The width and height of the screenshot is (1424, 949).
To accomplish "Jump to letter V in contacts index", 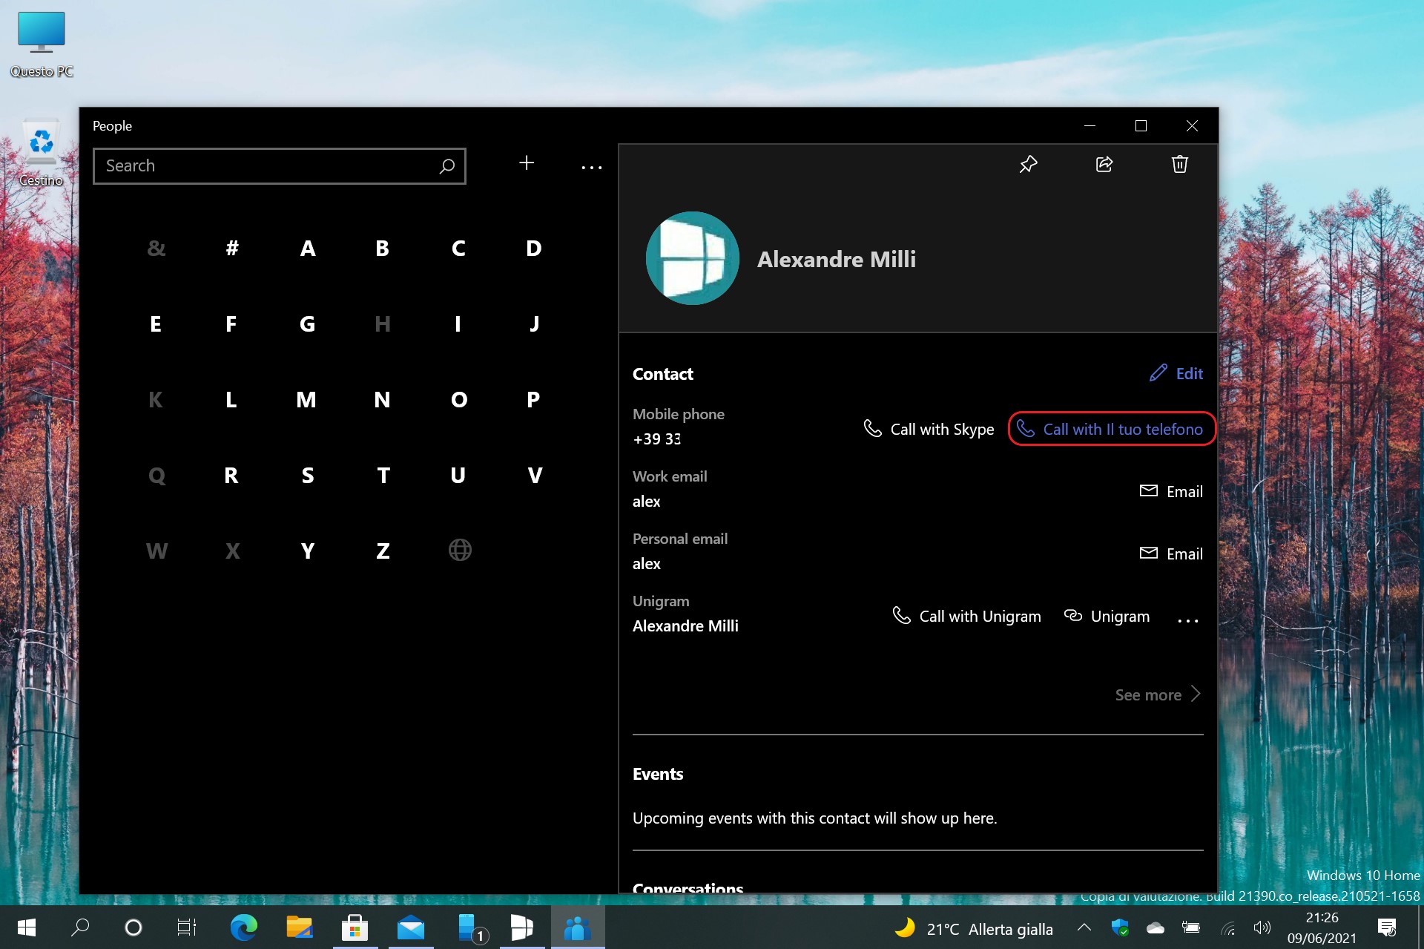I will tap(535, 475).
